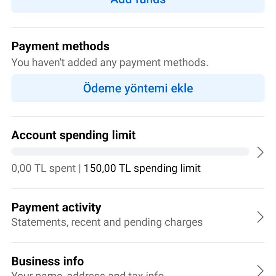The height and width of the screenshot is (276, 276).
Task: Click the 0,00 TL spent amount
Action: (43, 168)
